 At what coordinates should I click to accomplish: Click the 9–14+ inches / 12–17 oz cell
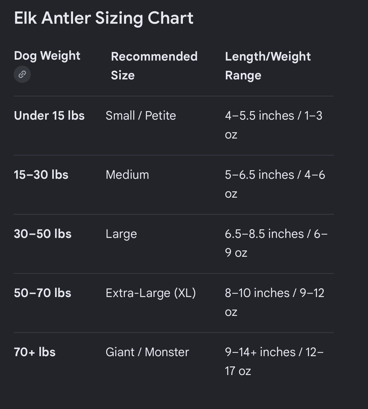(x=274, y=362)
